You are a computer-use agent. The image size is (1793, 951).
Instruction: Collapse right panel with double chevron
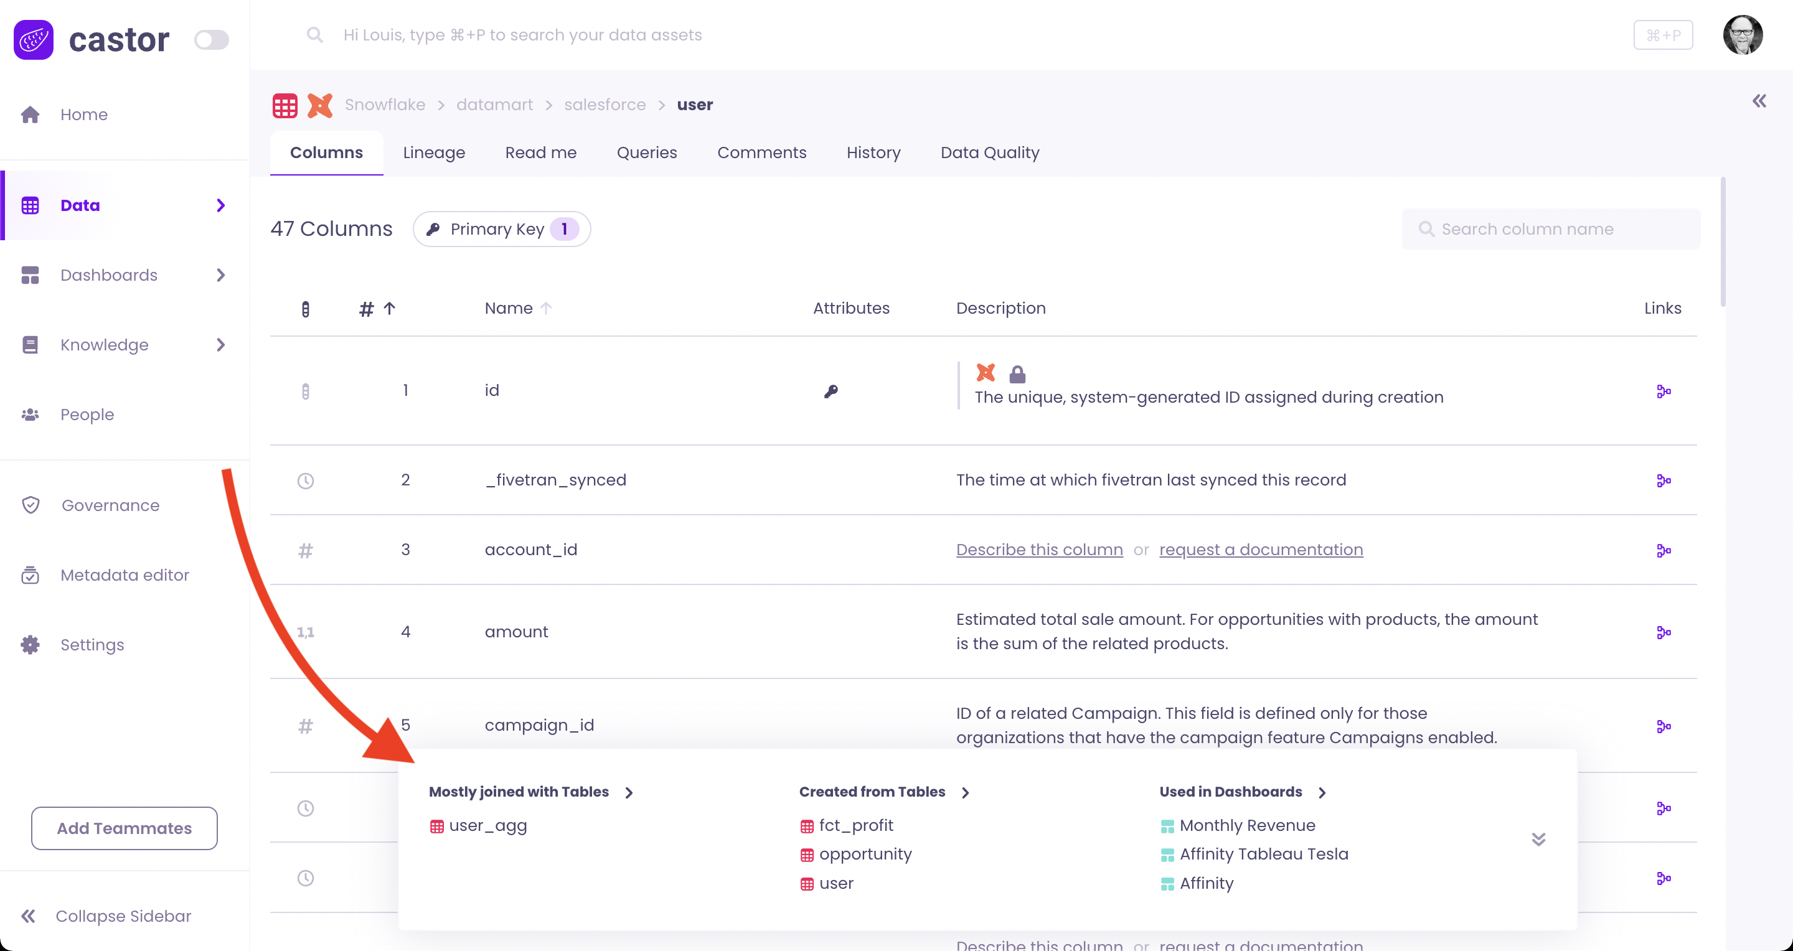(1759, 101)
